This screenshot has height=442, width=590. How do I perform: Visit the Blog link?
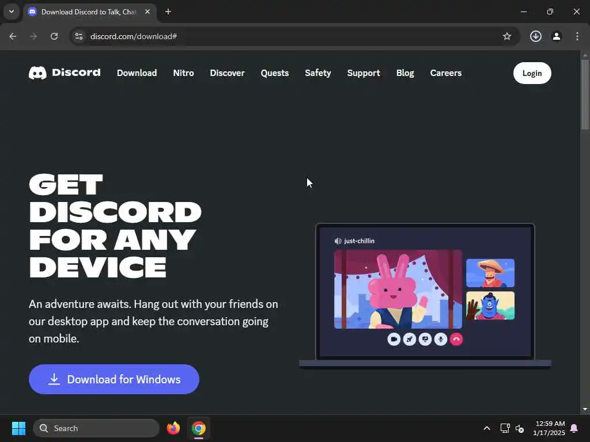pos(405,73)
